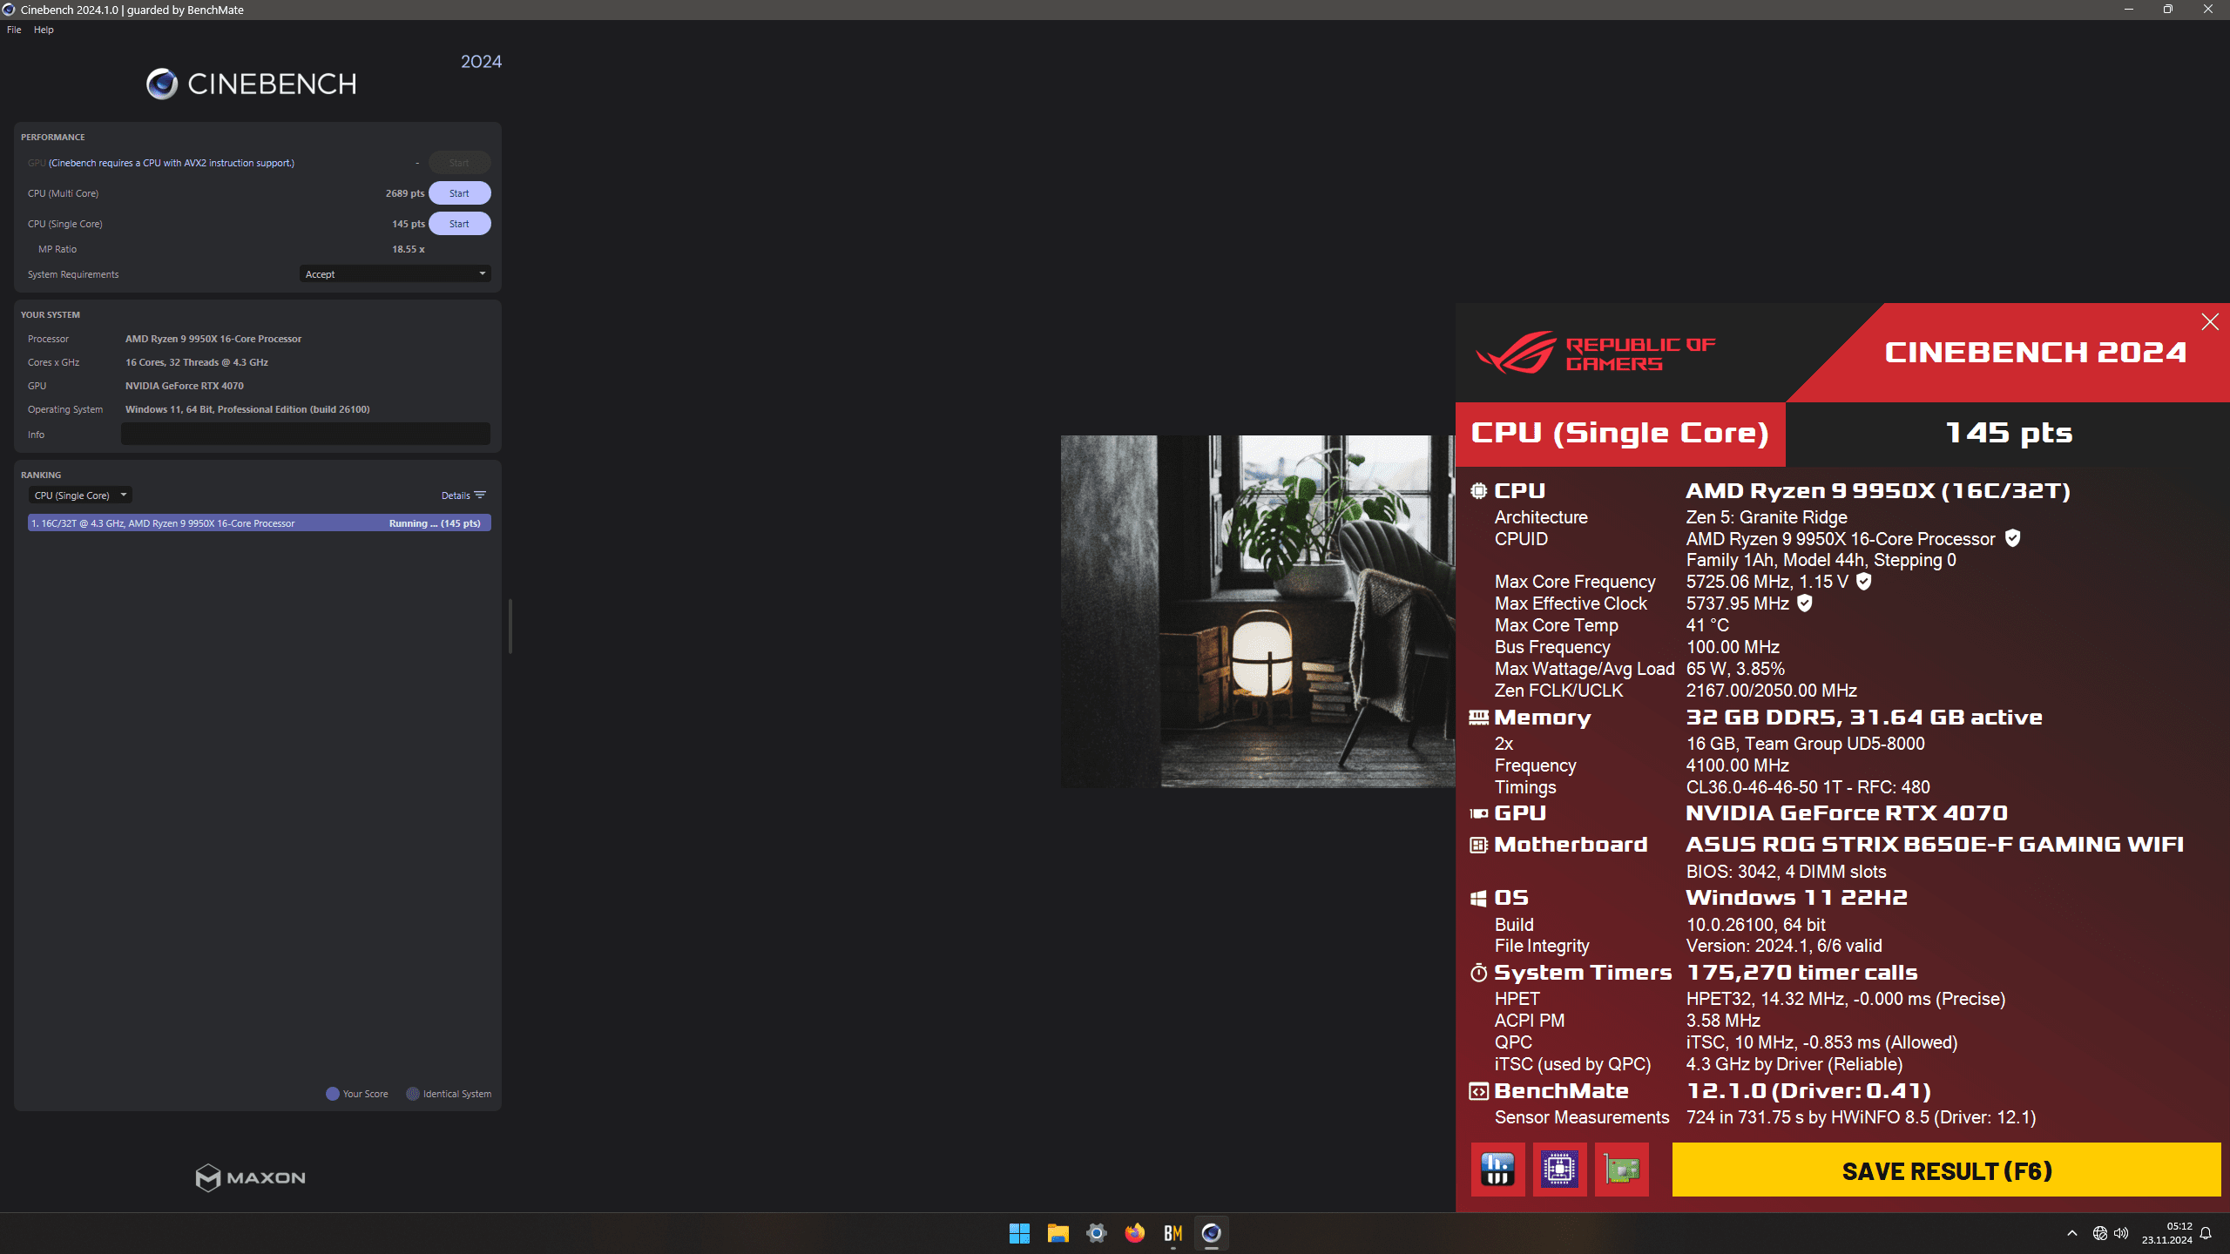Open the Windows Start menu
The width and height of the screenshot is (2230, 1254).
click(1019, 1233)
